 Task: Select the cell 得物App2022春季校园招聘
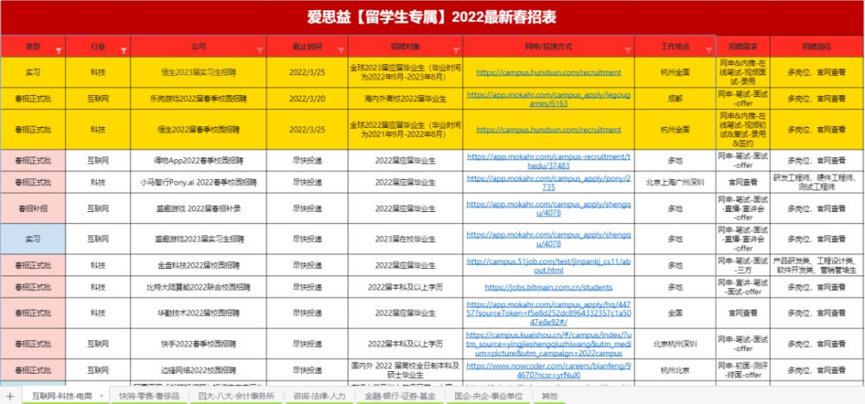[x=199, y=161]
